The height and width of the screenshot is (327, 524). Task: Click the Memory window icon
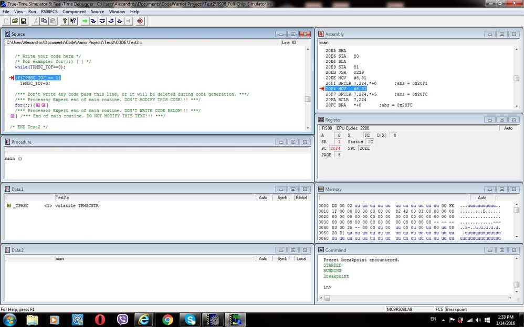(321, 189)
